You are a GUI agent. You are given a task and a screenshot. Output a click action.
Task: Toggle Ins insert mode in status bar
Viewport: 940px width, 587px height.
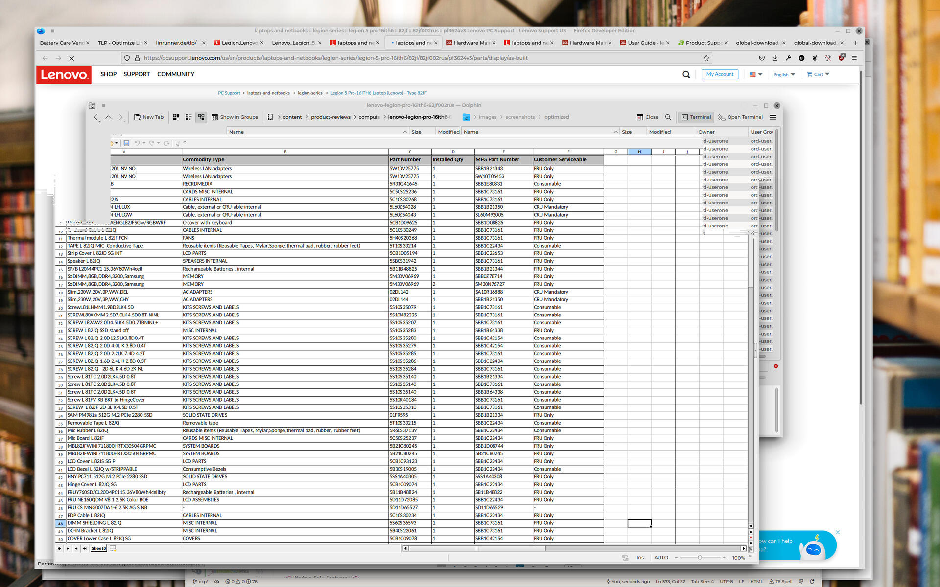pos(640,558)
